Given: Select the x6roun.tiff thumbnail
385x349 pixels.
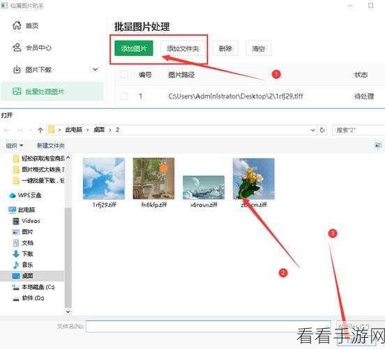Looking at the screenshot, I should 204,187.
